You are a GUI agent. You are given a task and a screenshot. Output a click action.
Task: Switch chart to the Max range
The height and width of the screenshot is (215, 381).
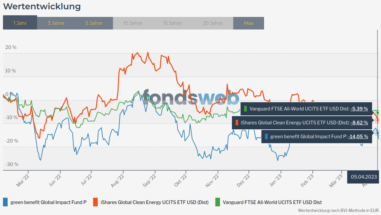click(249, 23)
